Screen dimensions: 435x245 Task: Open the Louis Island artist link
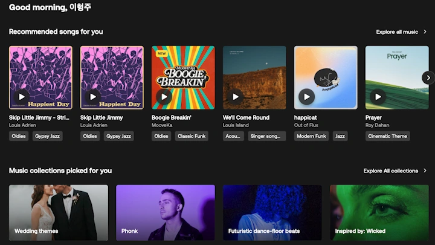pyautogui.click(x=236, y=125)
